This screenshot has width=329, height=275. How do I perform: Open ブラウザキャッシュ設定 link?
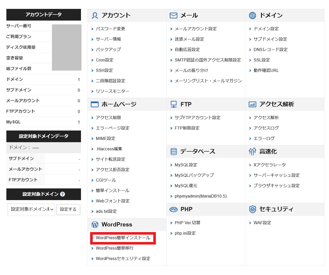click(x=277, y=186)
